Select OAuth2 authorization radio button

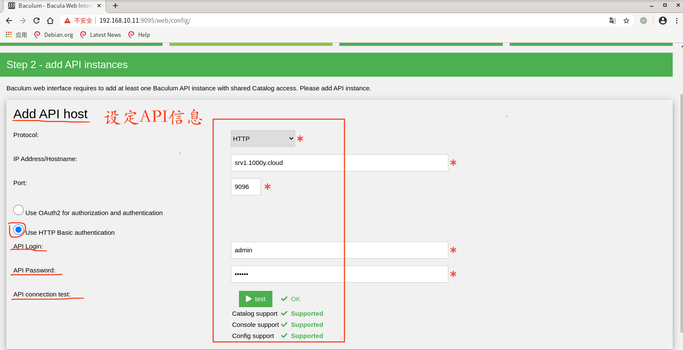18,210
